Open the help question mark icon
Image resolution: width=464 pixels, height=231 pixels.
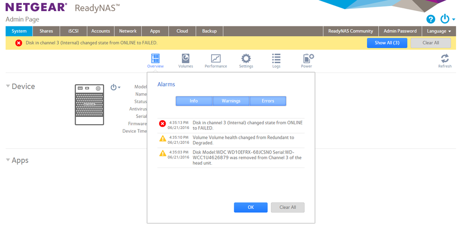pos(431,19)
